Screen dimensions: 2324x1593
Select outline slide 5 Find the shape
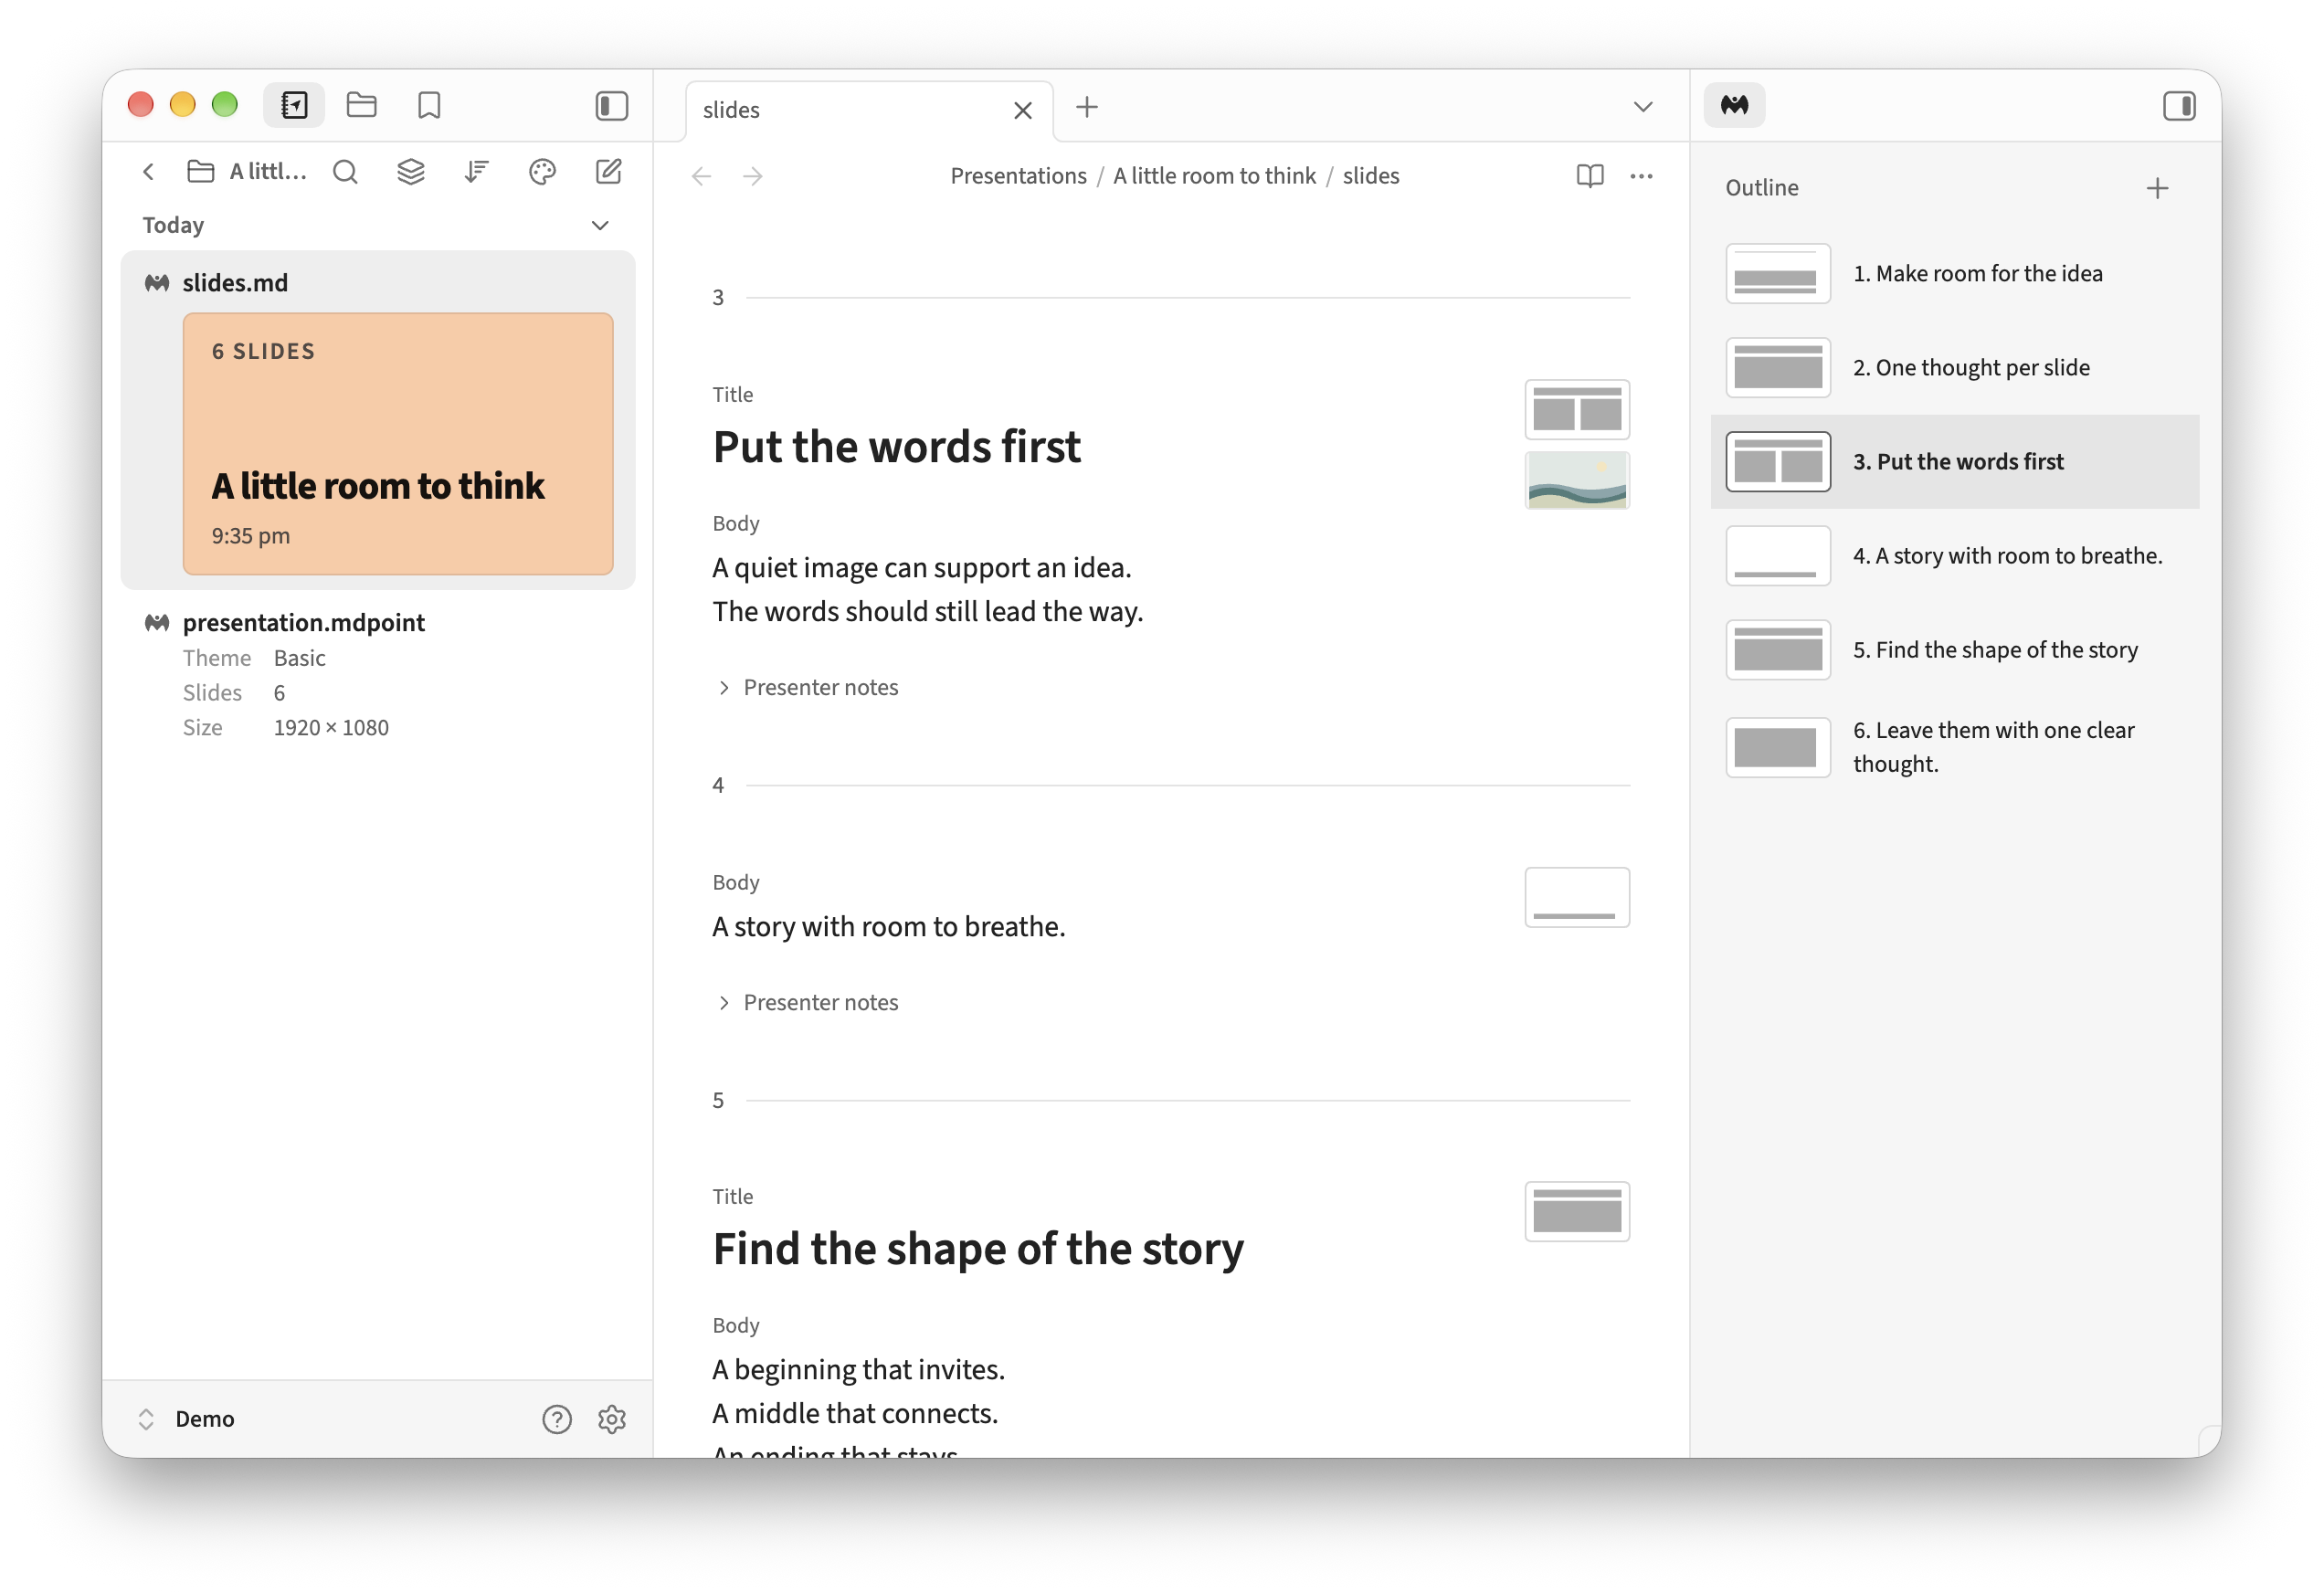1954,649
